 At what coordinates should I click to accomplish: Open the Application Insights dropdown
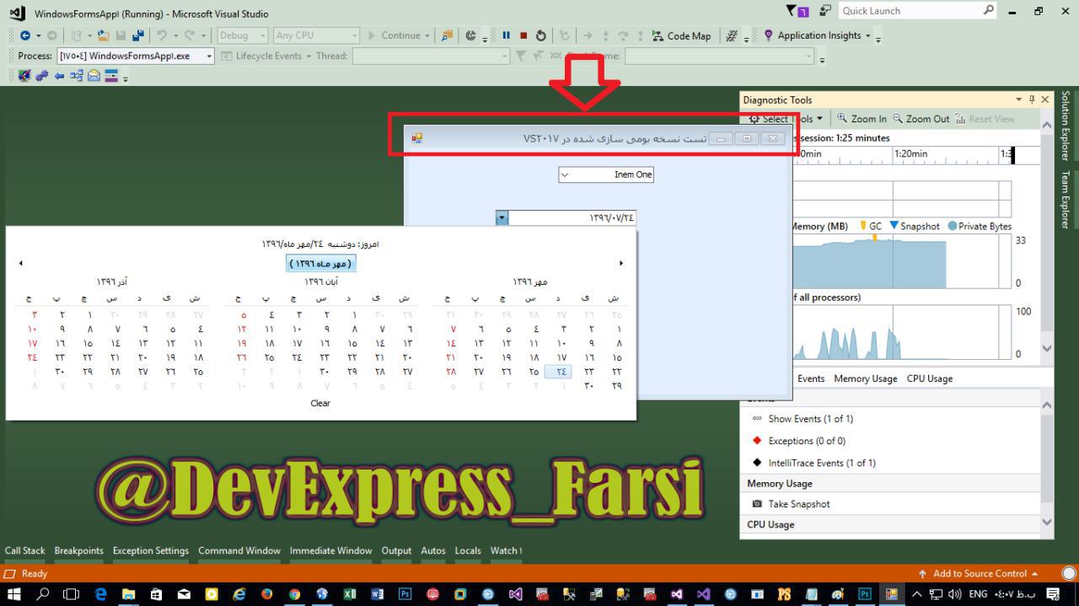coord(867,36)
